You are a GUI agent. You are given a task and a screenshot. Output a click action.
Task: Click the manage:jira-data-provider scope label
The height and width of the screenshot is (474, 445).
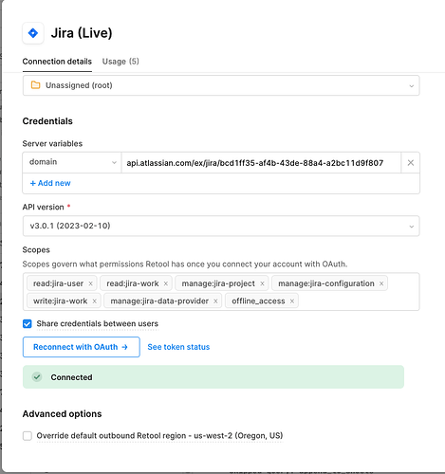[x=159, y=301]
